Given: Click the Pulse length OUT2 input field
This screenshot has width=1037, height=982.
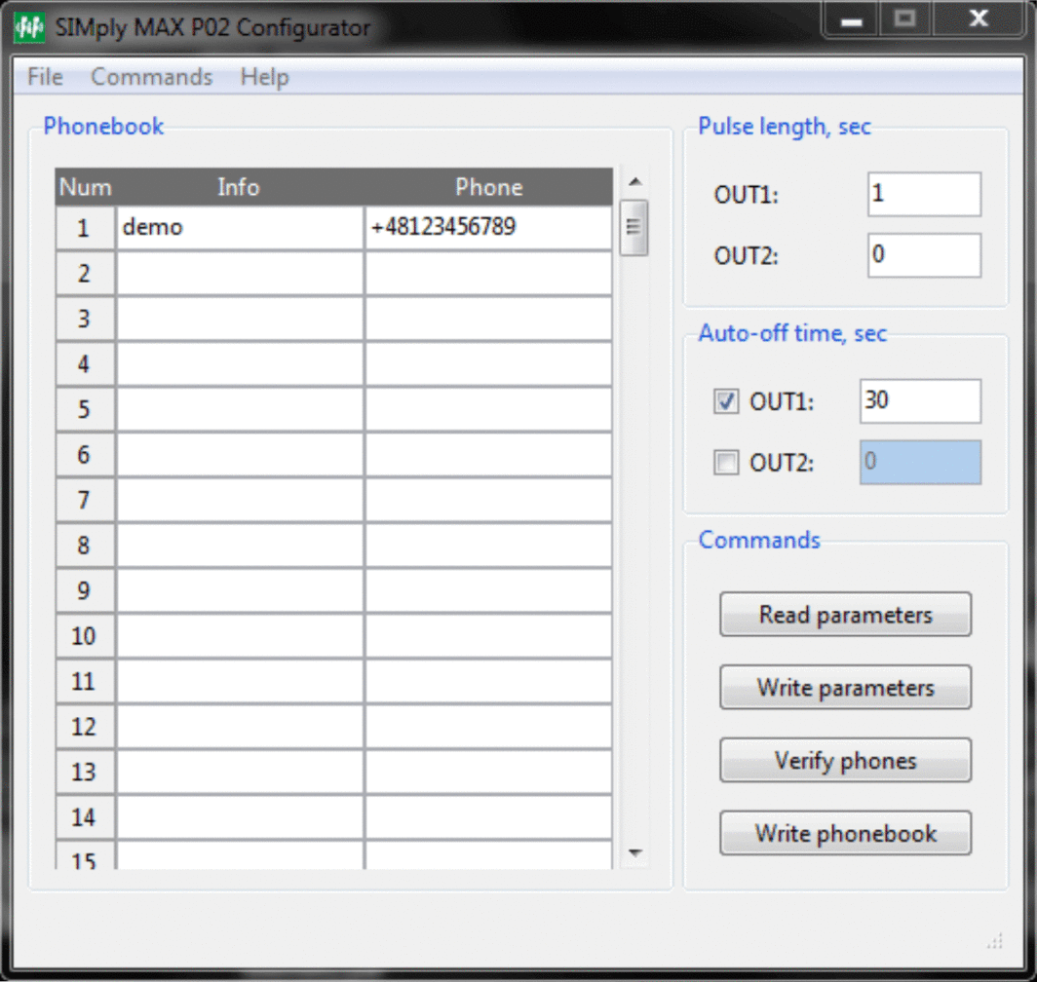Looking at the screenshot, I should [x=923, y=255].
